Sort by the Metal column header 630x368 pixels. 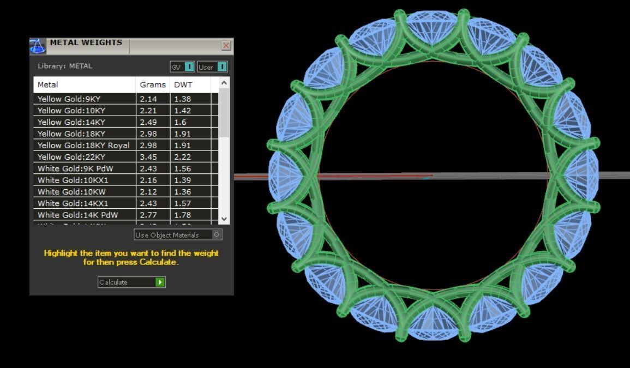coord(85,85)
